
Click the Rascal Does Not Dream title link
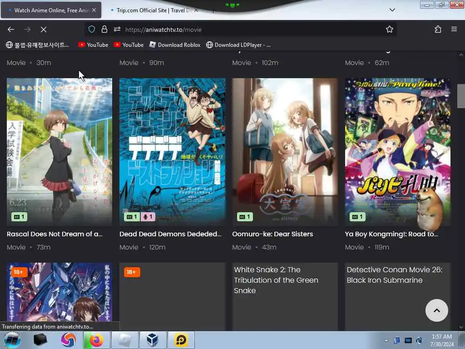point(54,234)
